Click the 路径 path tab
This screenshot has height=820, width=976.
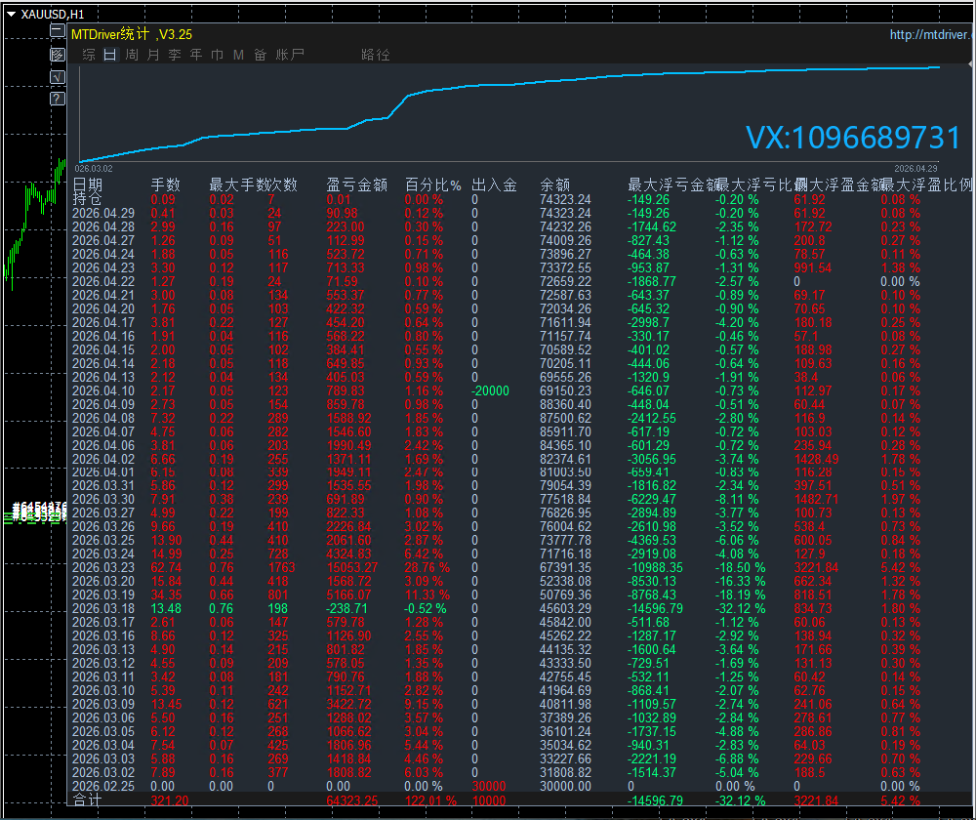coord(375,55)
